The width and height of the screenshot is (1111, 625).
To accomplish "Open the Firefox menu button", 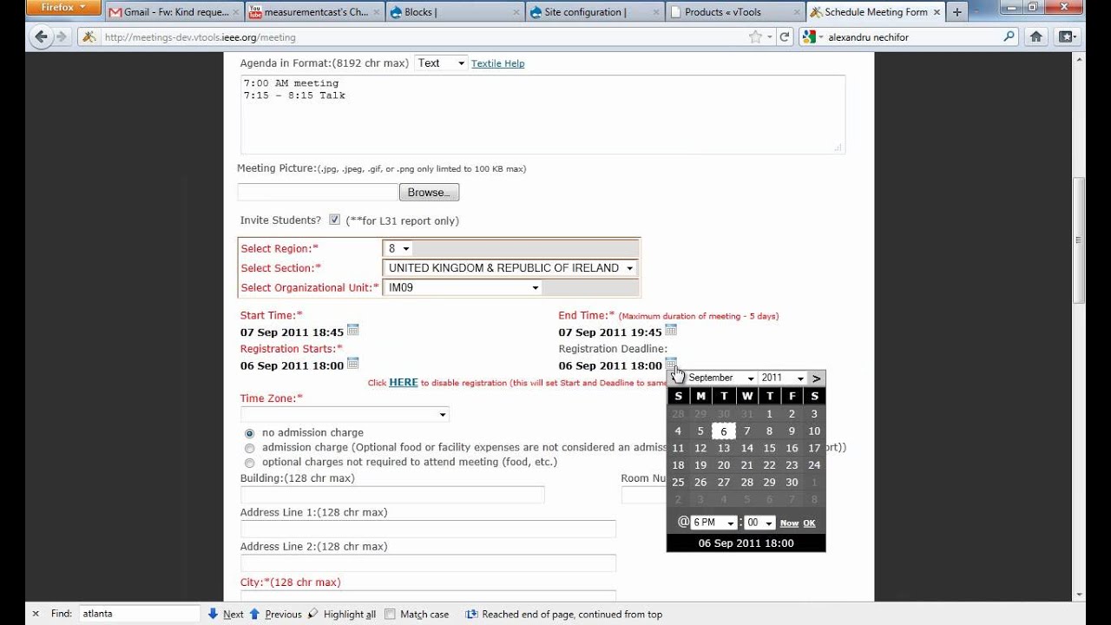I will (65, 8).
